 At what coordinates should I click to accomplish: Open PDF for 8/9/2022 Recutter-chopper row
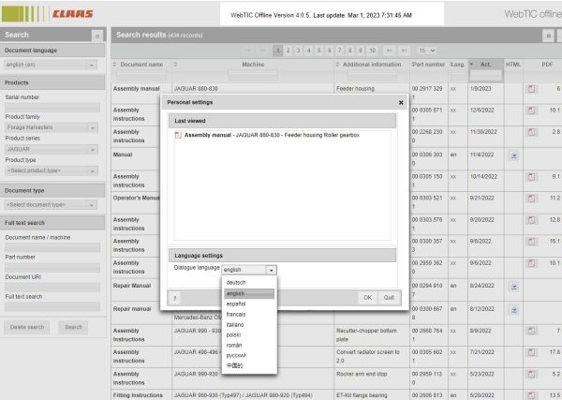[531, 331]
